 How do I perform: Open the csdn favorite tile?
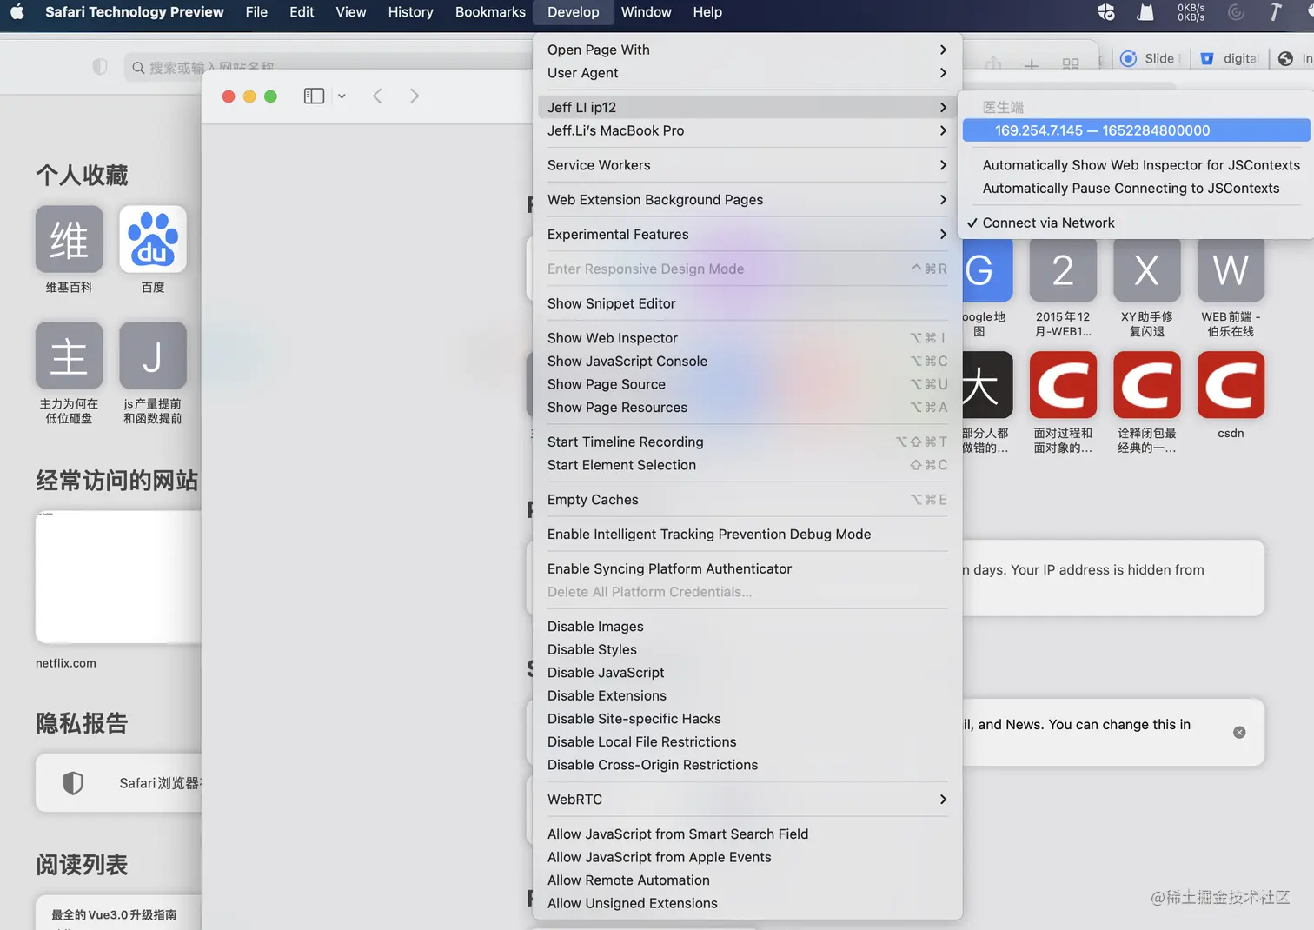pos(1231,385)
